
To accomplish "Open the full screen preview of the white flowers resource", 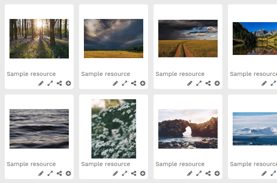I will point(125,174).
